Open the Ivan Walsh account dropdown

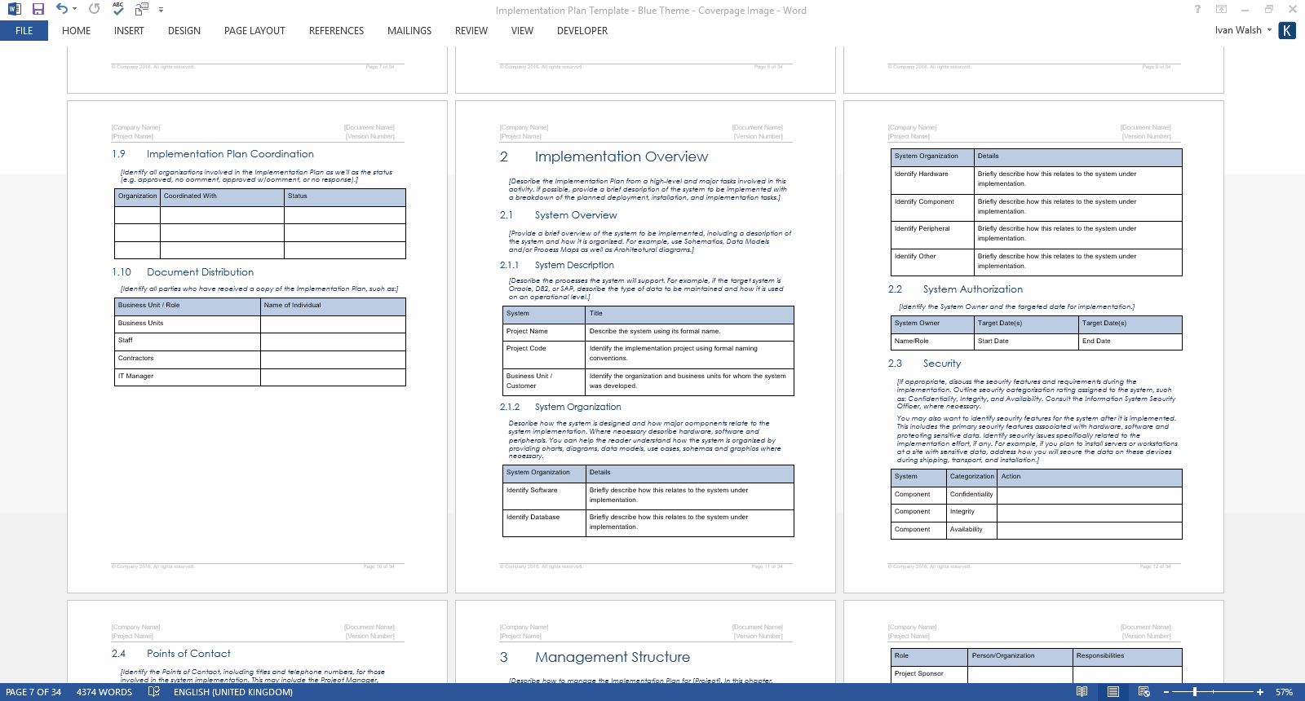click(x=1269, y=30)
